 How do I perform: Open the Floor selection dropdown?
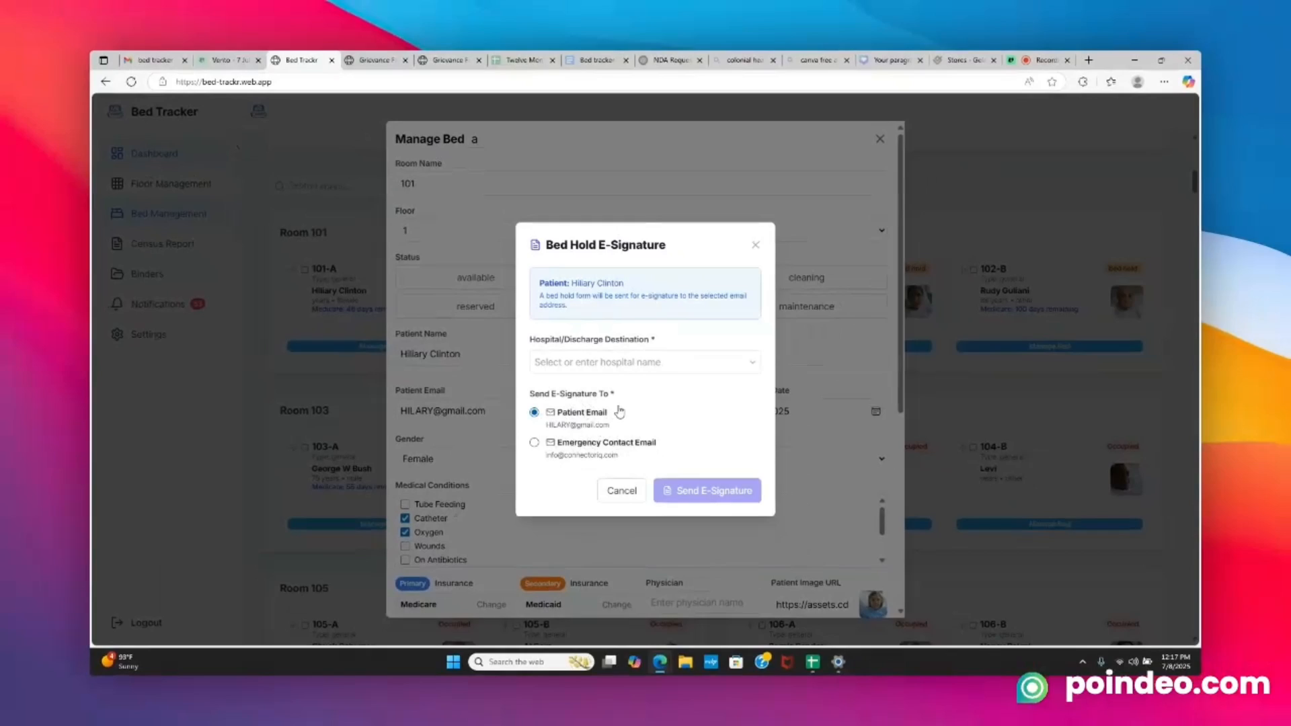click(882, 230)
